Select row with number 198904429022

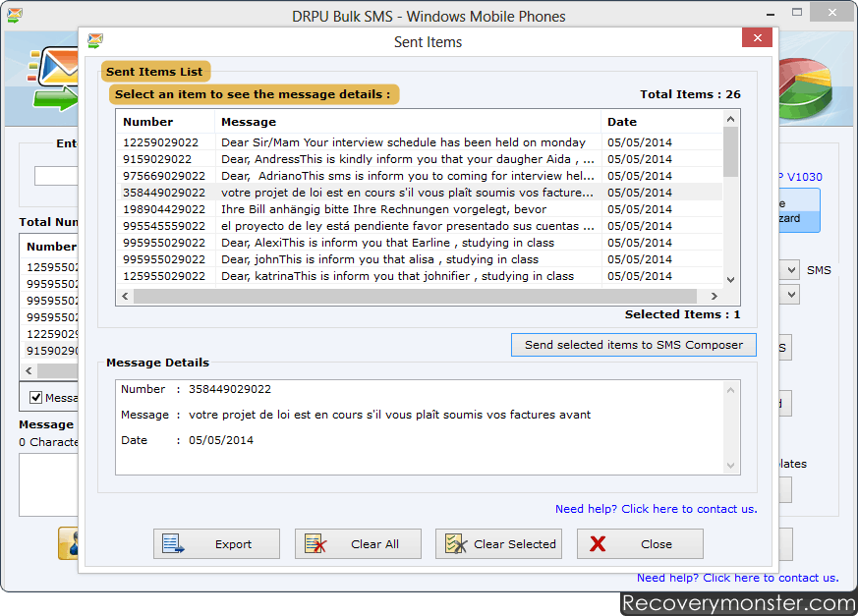click(419, 209)
